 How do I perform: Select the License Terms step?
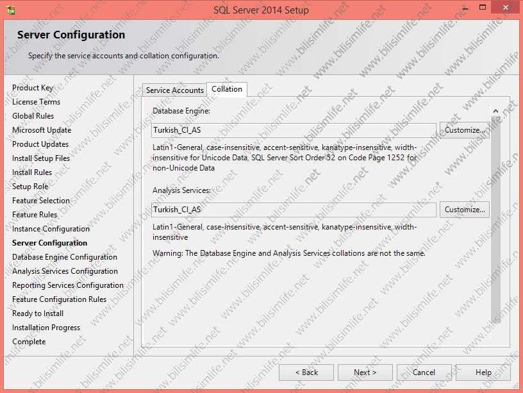click(36, 102)
